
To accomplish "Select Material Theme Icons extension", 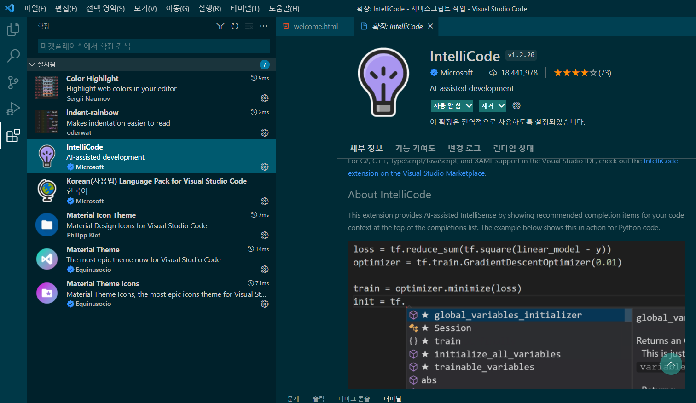I will coord(151,293).
